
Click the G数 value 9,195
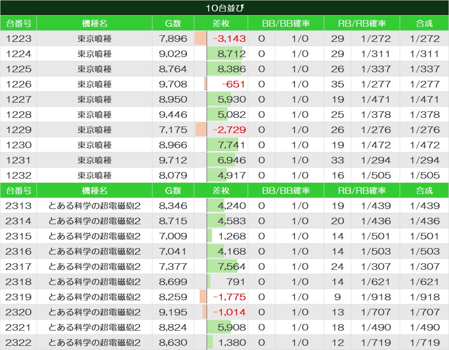[173, 312]
